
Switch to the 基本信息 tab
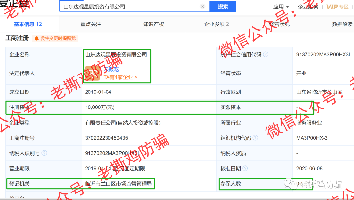coord(28,24)
